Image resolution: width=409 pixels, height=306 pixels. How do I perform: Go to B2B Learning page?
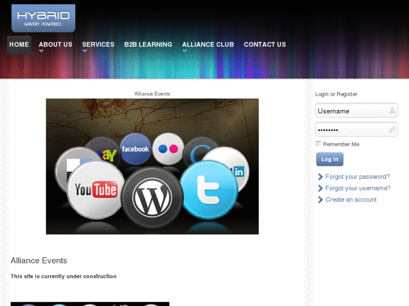coord(148,44)
